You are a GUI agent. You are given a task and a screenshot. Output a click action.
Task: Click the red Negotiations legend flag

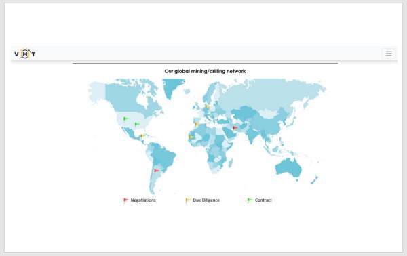tap(126, 200)
